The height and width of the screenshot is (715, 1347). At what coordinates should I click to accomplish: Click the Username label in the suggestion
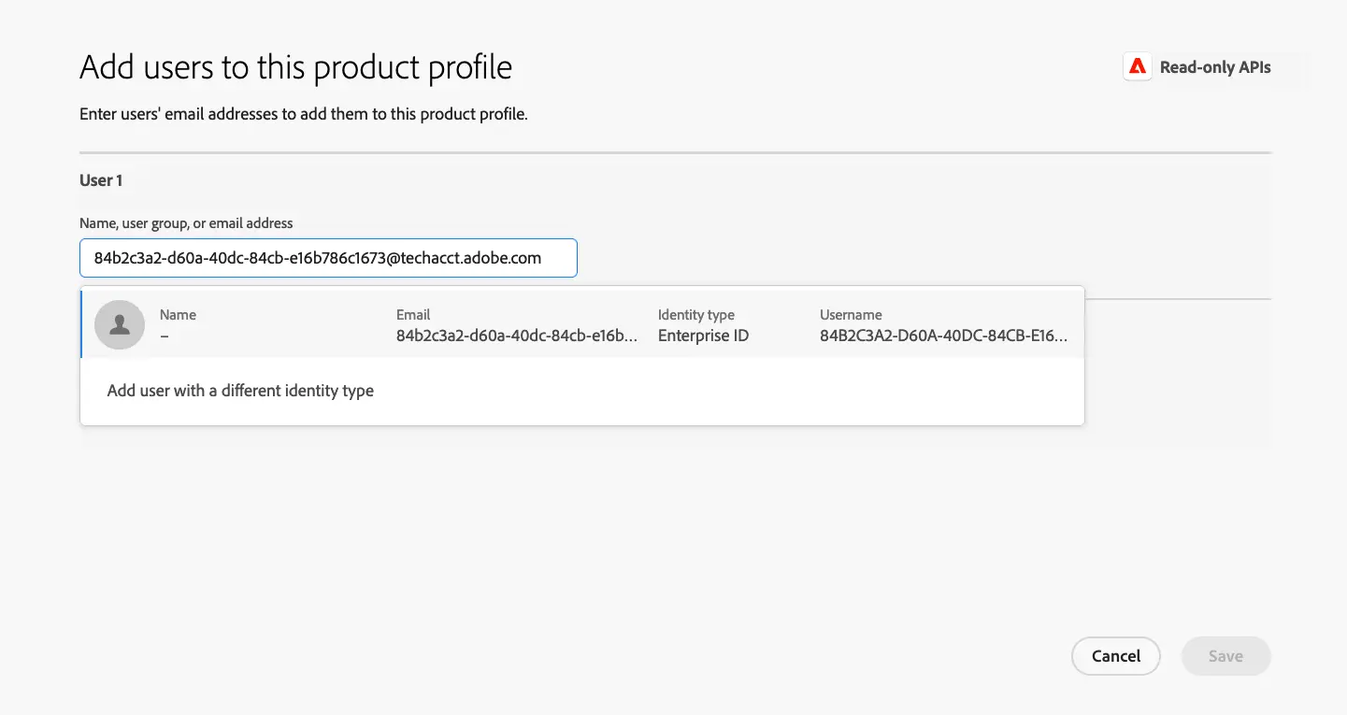[x=851, y=315]
